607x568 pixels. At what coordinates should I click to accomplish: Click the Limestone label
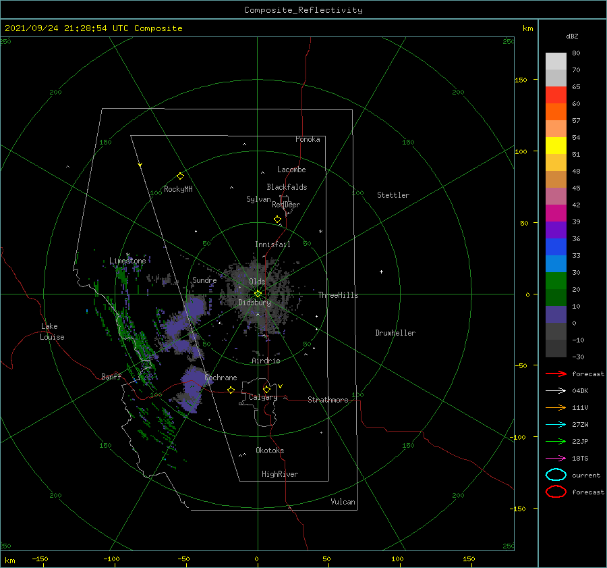[x=127, y=261]
